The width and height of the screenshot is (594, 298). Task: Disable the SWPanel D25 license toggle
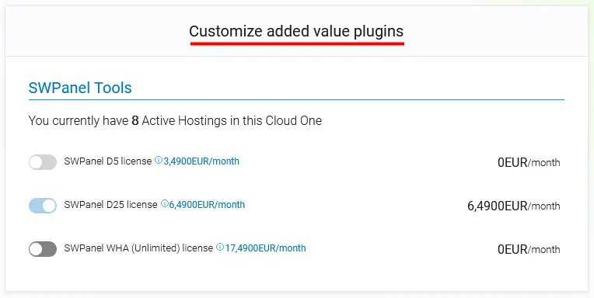pos(43,206)
